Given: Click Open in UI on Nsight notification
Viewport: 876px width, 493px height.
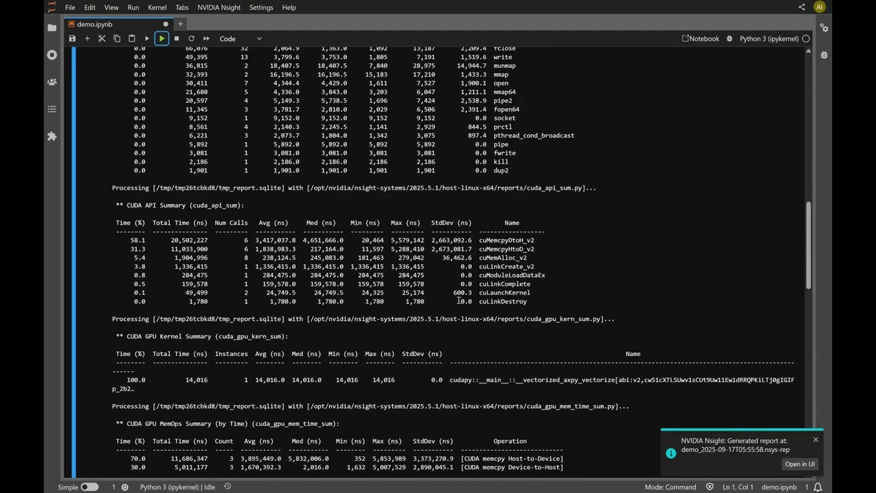Looking at the screenshot, I should point(799,464).
